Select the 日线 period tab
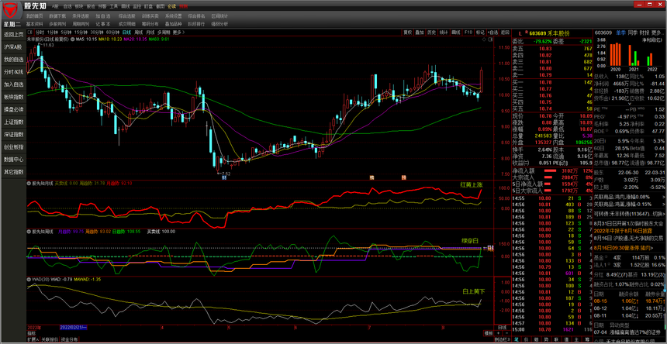Viewport: 667px width, 344px height. coord(126,33)
